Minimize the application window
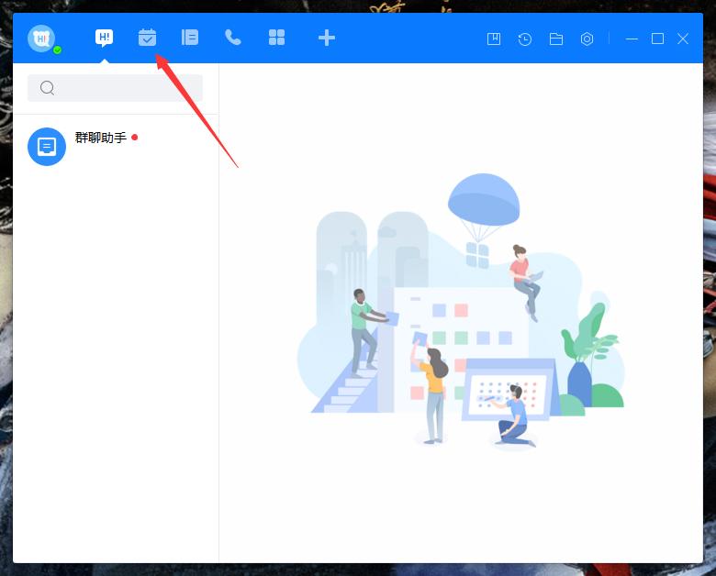The height and width of the screenshot is (576, 716). click(x=632, y=39)
